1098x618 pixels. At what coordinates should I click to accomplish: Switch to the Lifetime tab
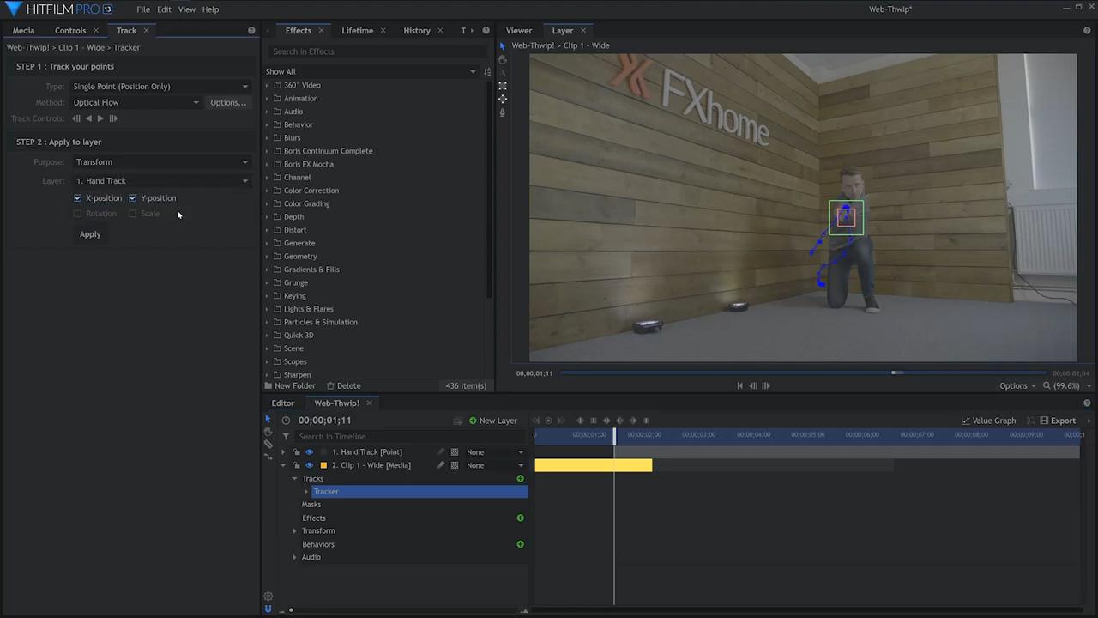click(357, 30)
